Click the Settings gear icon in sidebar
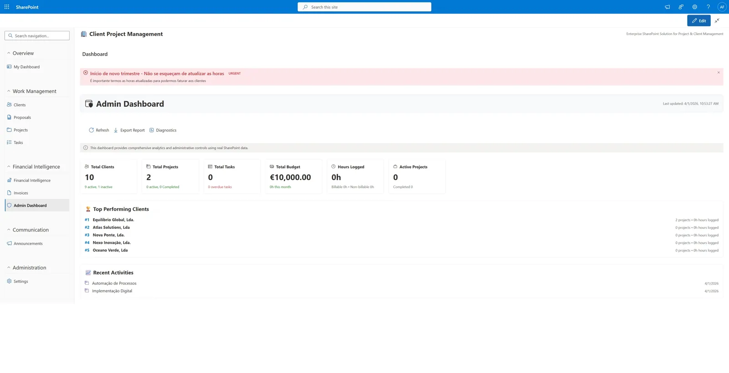Screen dimensions: 729x373 click(x=9, y=281)
